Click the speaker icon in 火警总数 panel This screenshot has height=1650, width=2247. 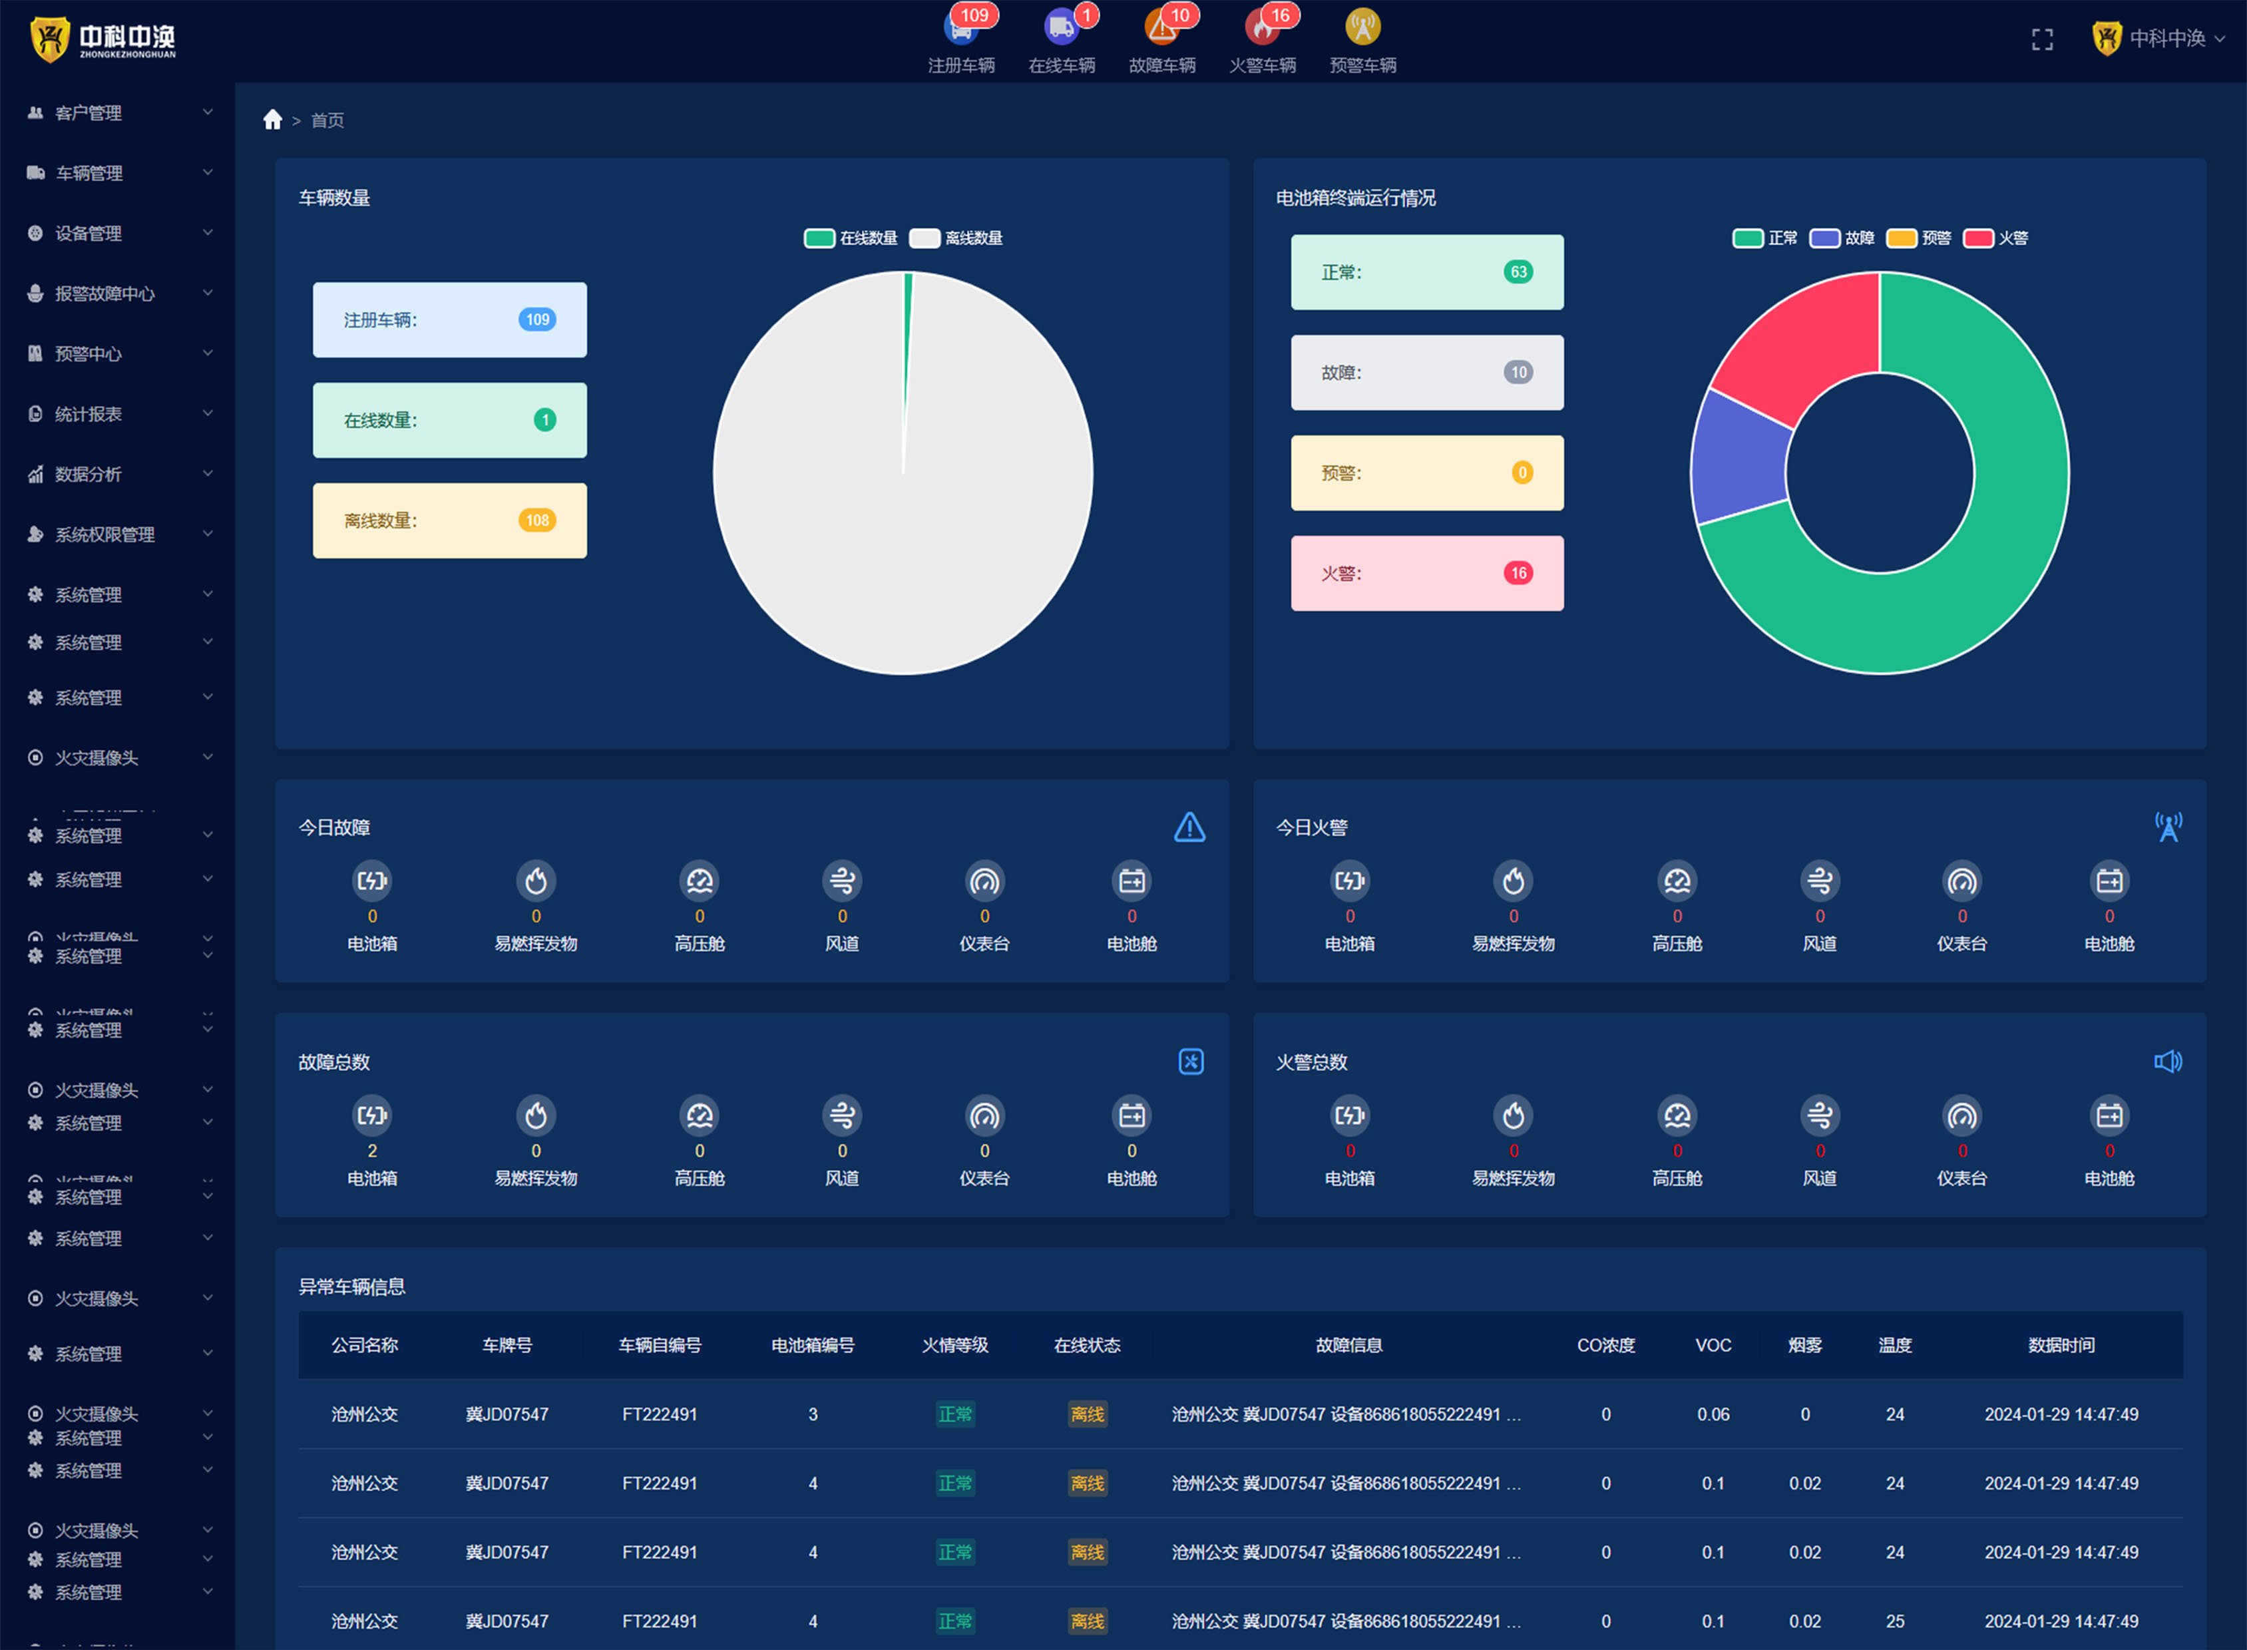click(2167, 1062)
